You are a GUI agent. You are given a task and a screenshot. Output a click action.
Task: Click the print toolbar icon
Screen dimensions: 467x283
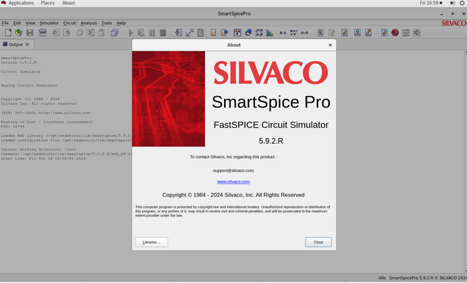[x=42, y=33]
